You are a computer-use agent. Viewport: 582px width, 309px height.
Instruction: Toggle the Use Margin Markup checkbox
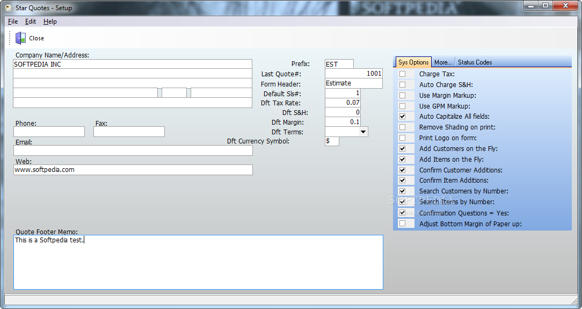coord(402,96)
